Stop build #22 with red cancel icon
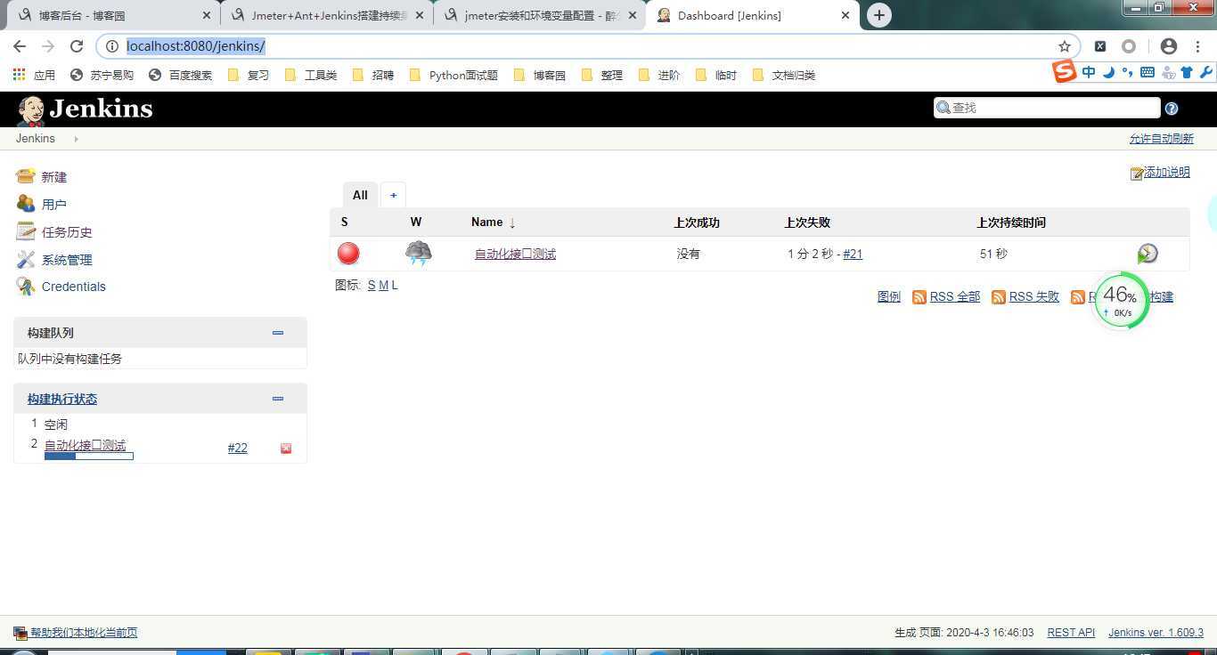The image size is (1217, 655). click(286, 449)
